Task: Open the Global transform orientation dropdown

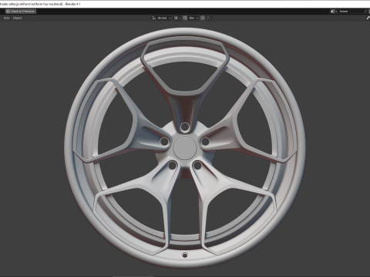Action: pyautogui.click(x=161, y=18)
